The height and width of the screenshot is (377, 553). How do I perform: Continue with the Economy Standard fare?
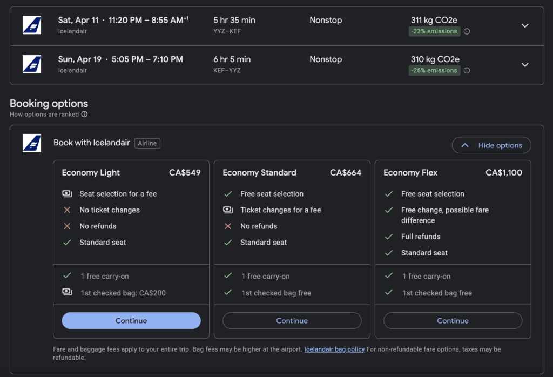292,321
